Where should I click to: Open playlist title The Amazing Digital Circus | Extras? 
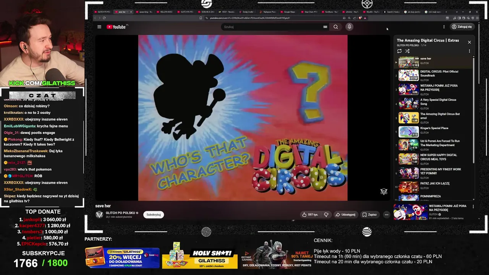click(428, 40)
